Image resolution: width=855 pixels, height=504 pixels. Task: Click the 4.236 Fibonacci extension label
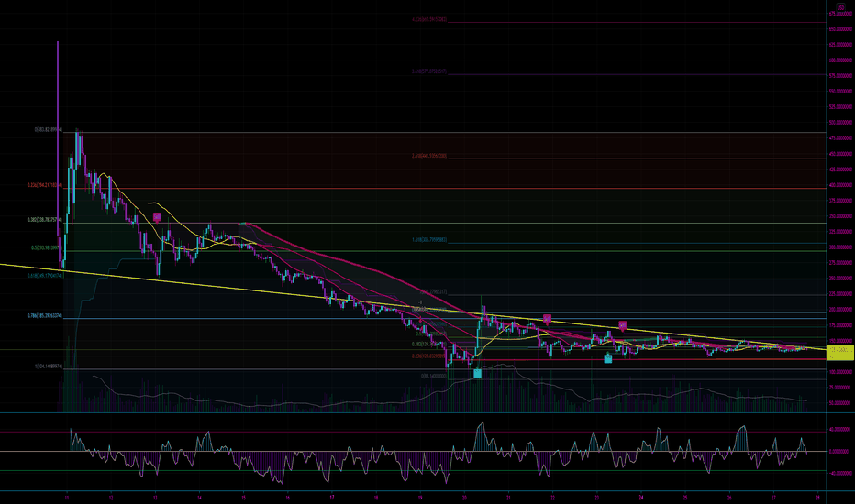coord(429,19)
